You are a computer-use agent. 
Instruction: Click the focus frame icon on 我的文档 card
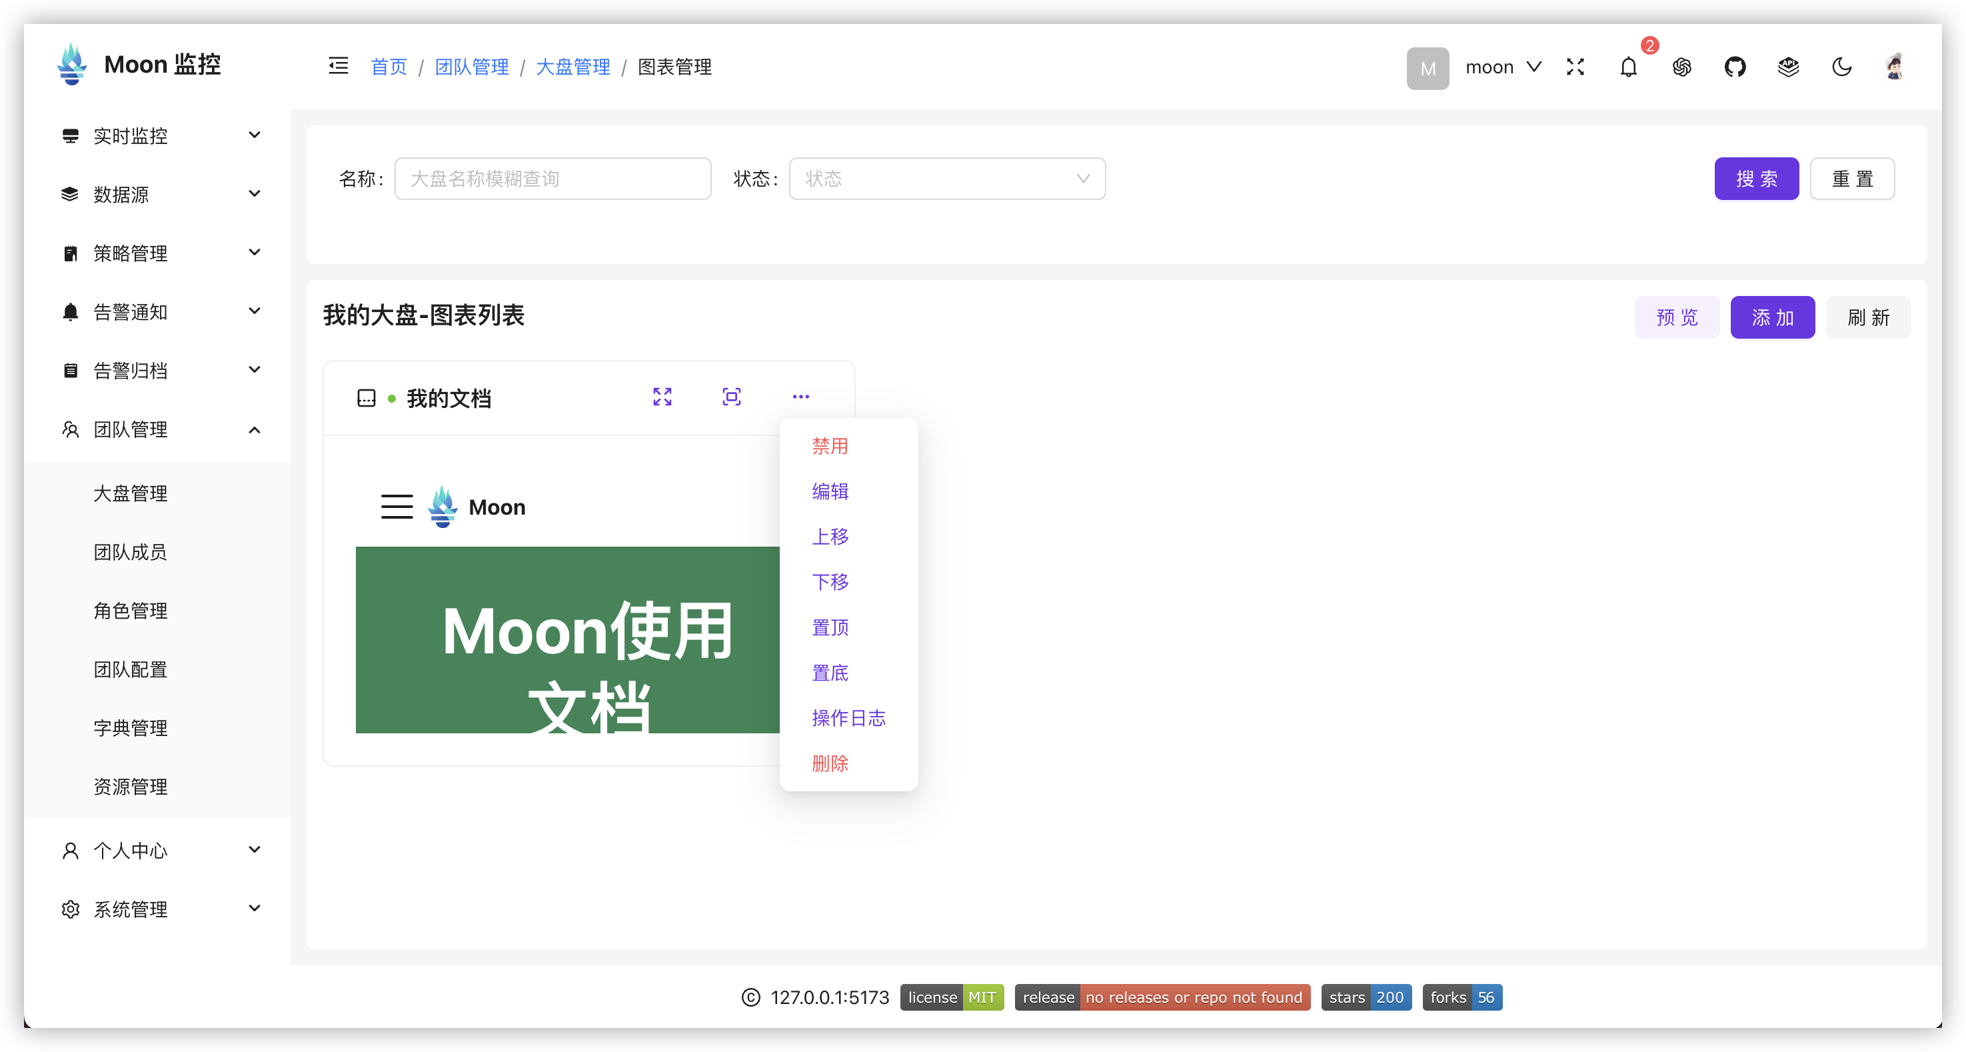[731, 396]
